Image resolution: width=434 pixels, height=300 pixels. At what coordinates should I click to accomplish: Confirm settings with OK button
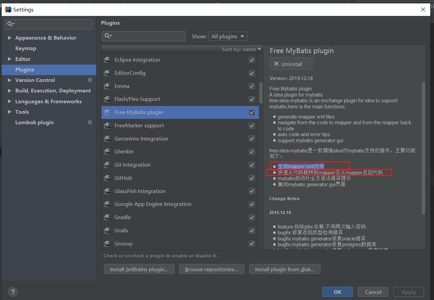[x=337, y=292]
